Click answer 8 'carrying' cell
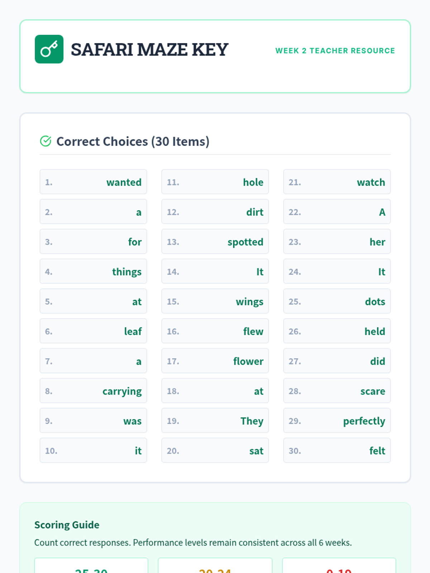 tap(93, 391)
